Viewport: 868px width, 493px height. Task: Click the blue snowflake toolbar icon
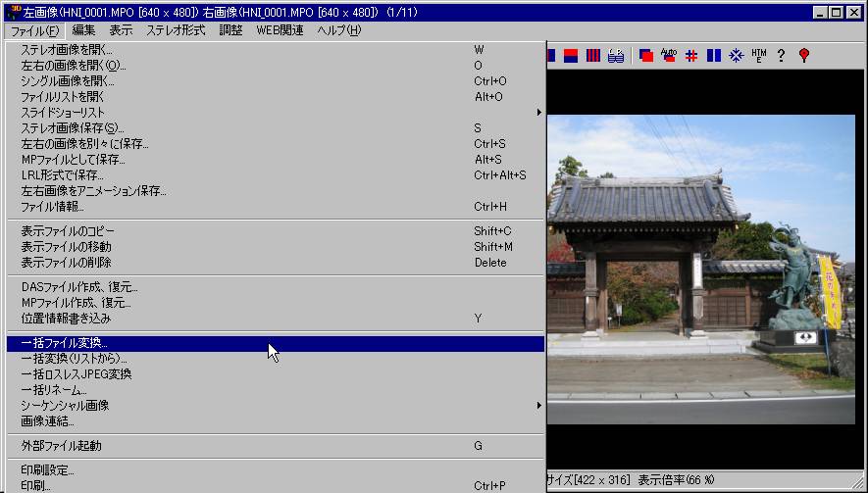(737, 56)
